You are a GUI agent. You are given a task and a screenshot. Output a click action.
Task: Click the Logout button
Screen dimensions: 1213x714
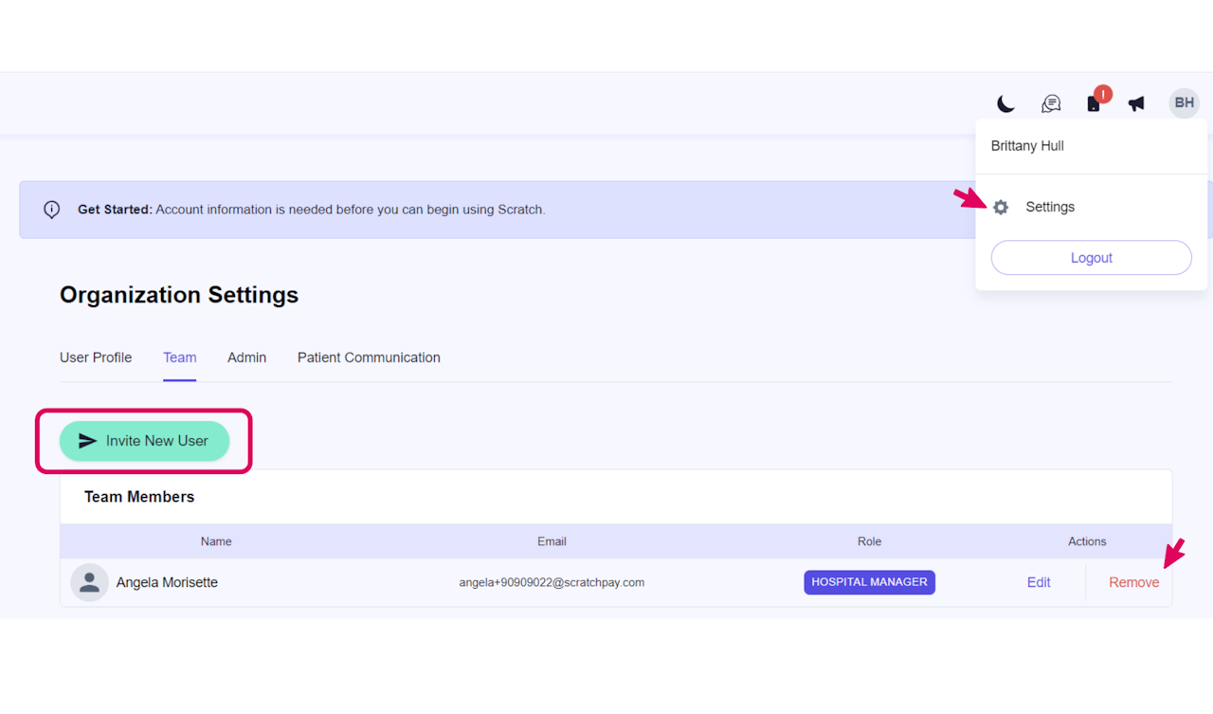pyautogui.click(x=1091, y=258)
